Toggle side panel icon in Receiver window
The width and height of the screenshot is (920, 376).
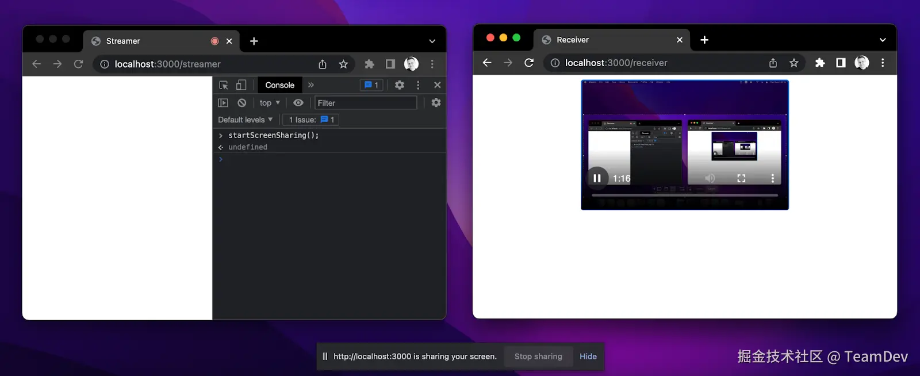[x=841, y=63]
